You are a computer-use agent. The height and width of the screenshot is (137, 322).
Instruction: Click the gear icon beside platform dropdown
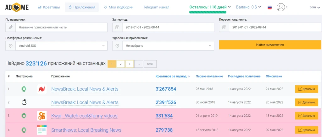pos(10,46)
